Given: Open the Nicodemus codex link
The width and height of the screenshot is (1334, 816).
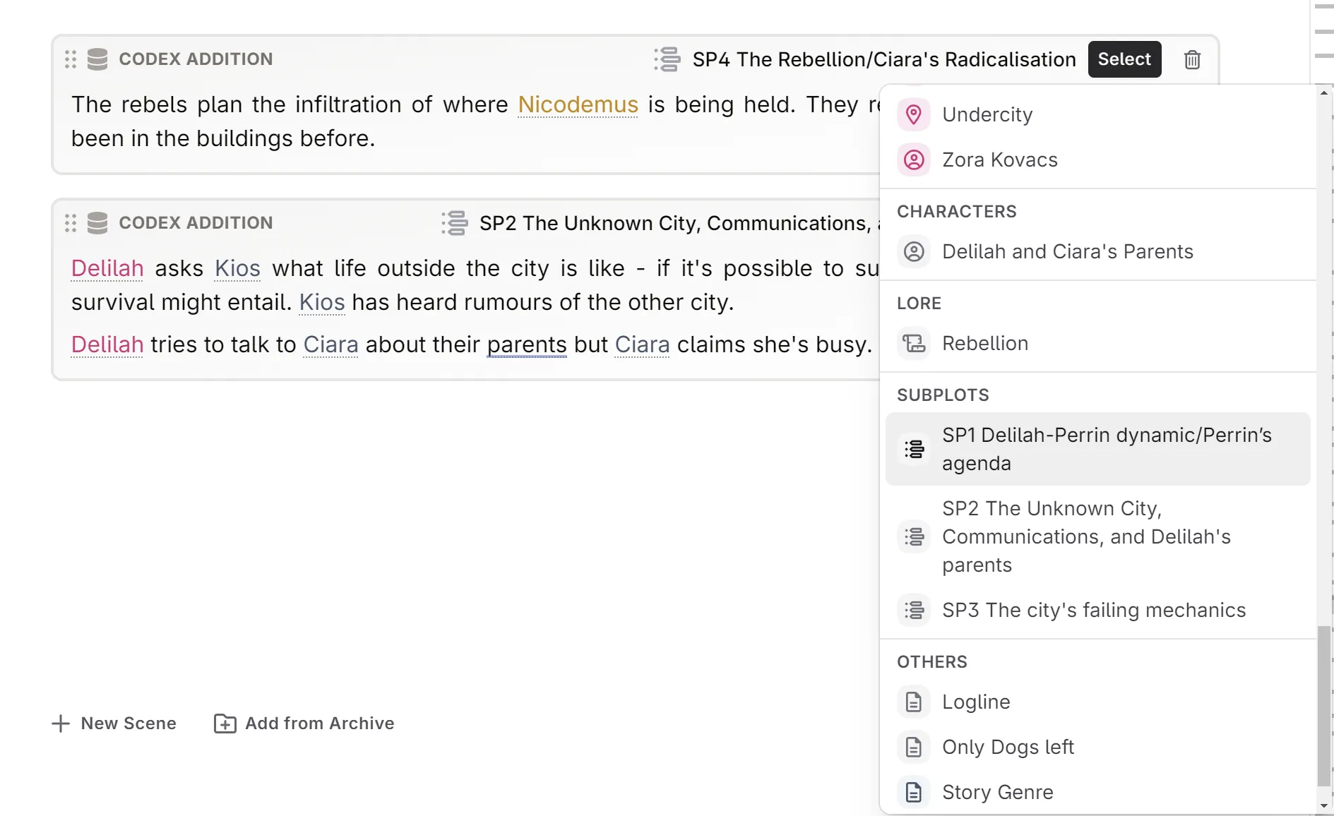Looking at the screenshot, I should [x=578, y=104].
